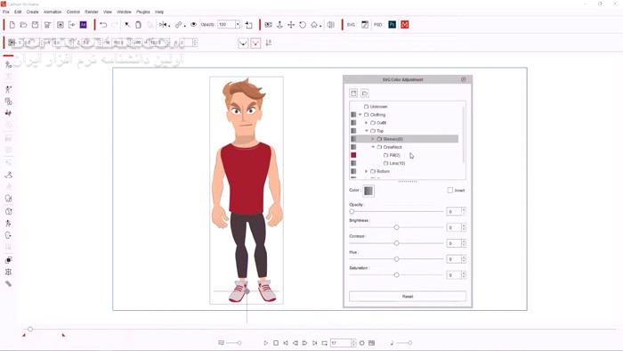Select the arrow pointer tool
Screen dimensions: 623x351
tap(127, 25)
